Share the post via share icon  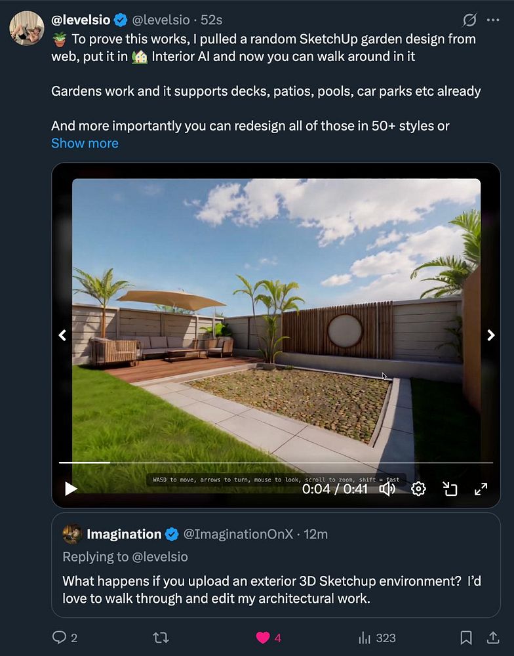point(493,638)
